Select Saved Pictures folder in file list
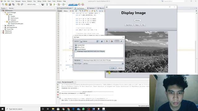Image resolution: width=198 pixels, height=111 pixels. point(80,49)
